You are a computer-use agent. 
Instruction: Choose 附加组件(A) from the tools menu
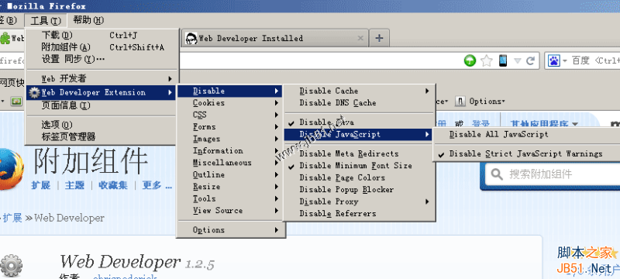click(x=102, y=47)
